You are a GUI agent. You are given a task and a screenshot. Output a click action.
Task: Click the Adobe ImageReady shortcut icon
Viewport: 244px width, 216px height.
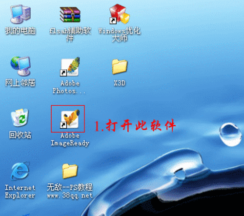point(70,119)
